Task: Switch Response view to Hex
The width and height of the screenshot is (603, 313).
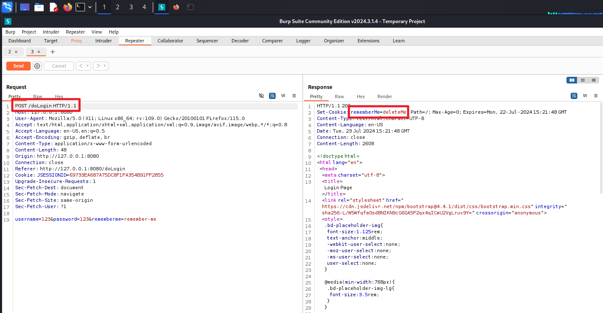Action: point(361,97)
